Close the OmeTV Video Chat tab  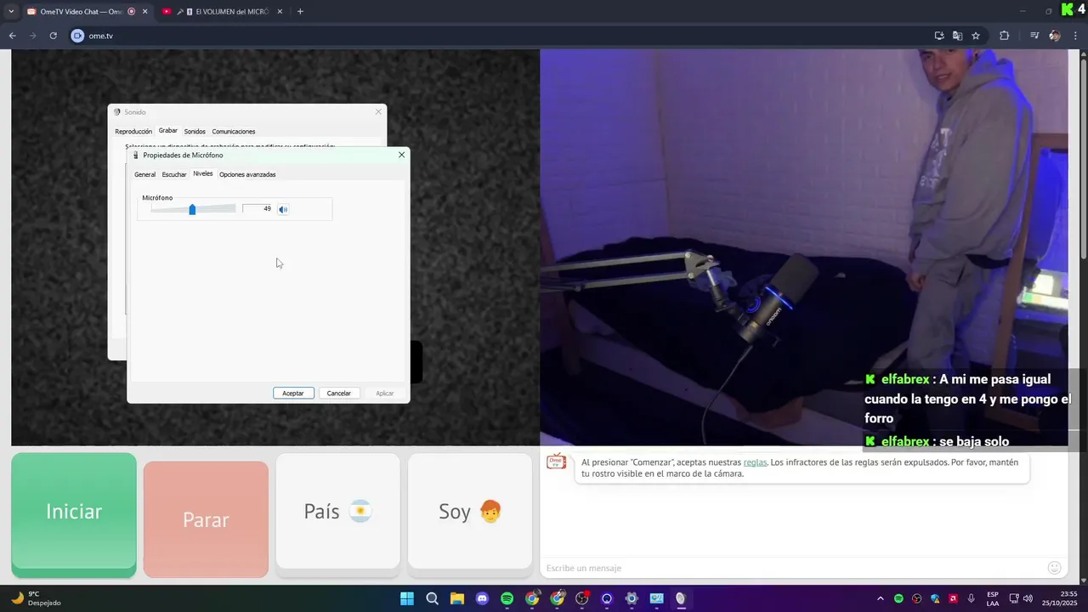tap(144, 12)
